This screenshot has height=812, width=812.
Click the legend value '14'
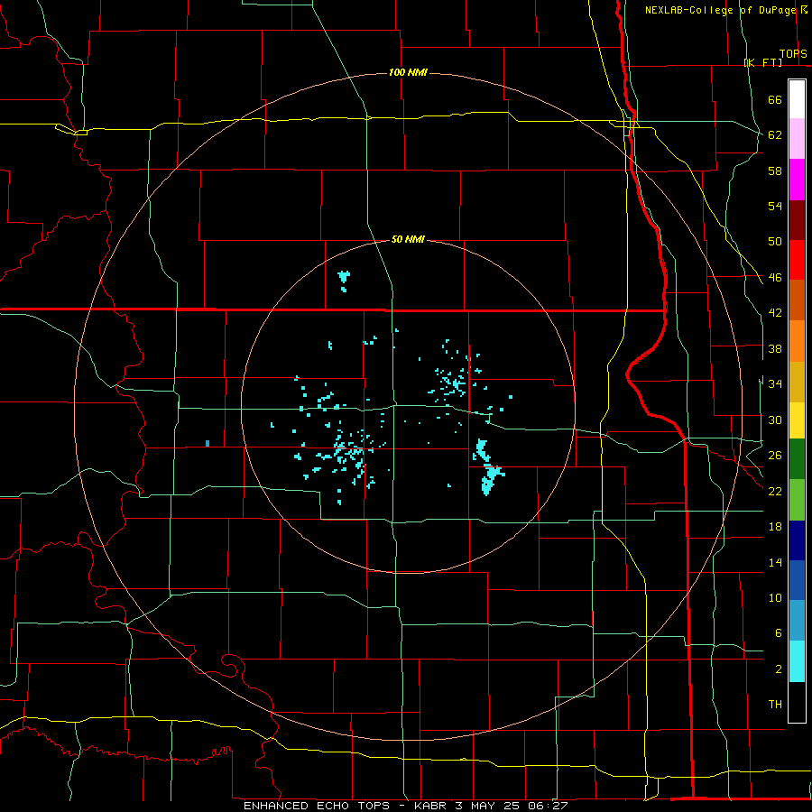[x=775, y=562]
